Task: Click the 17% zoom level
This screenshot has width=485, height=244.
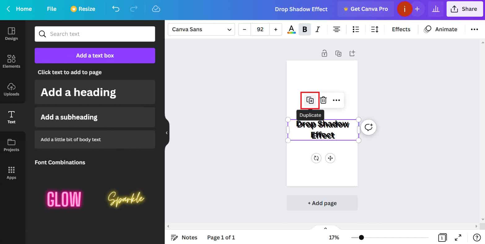Action: 334,238
